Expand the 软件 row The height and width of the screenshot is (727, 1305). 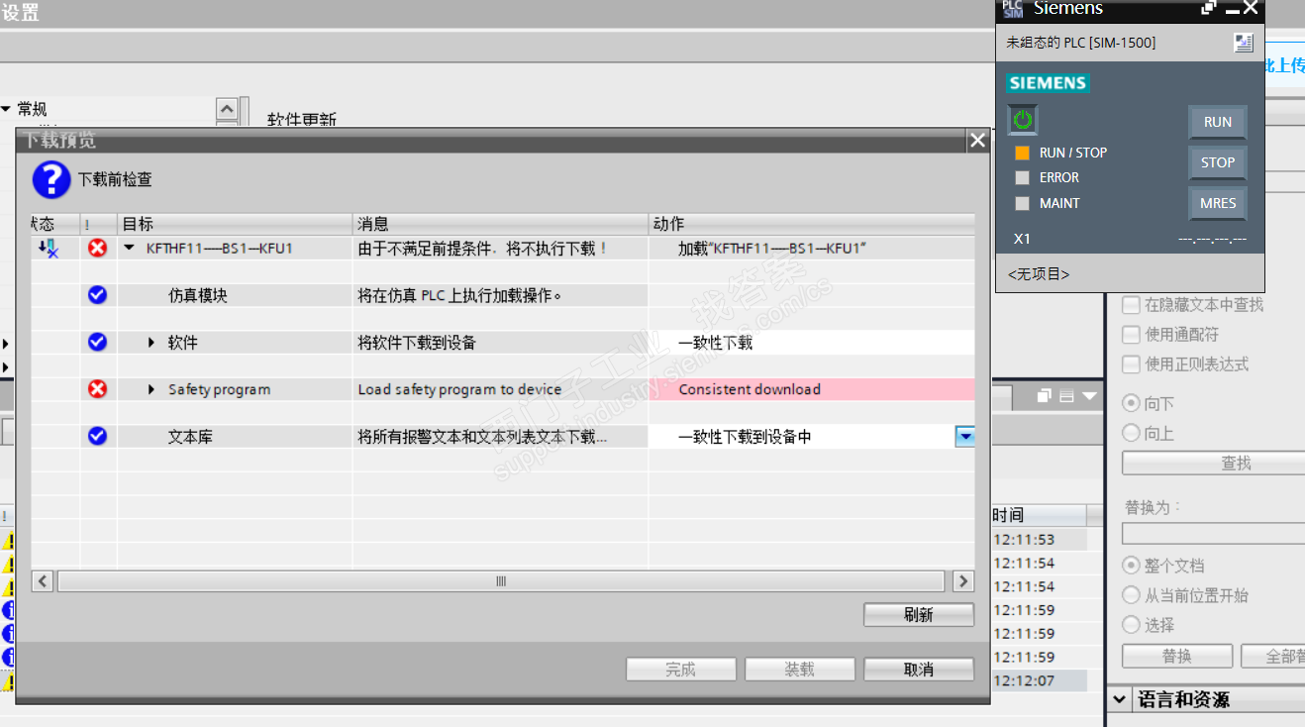(151, 343)
